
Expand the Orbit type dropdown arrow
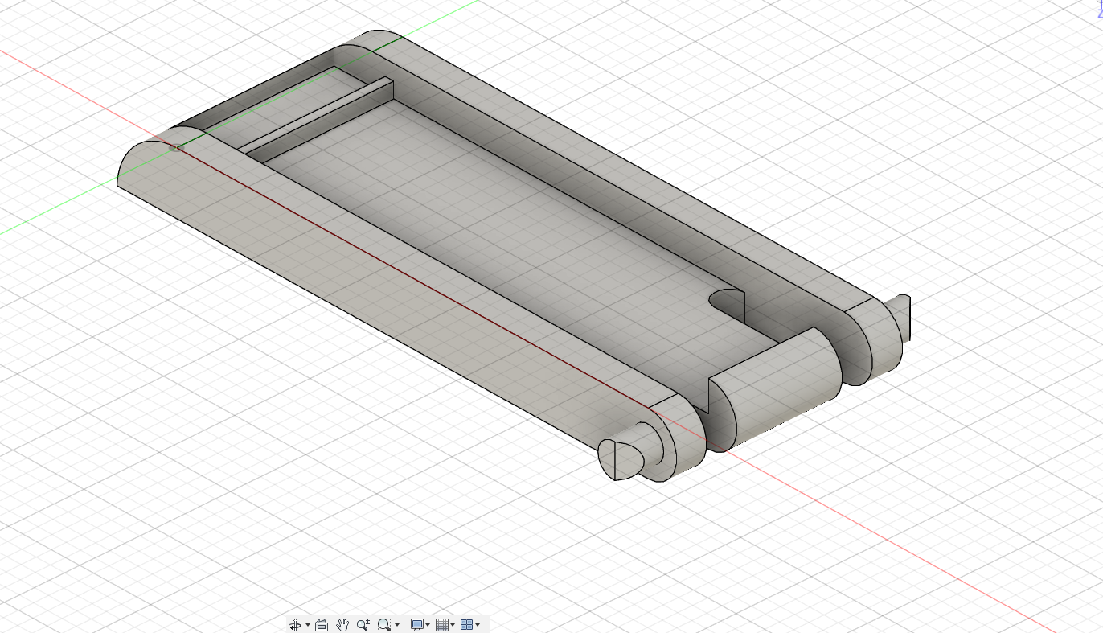pos(308,626)
